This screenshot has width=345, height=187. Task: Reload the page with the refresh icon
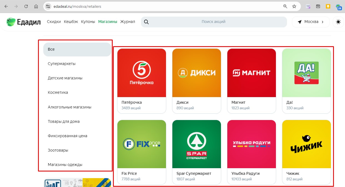click(26, 6)
